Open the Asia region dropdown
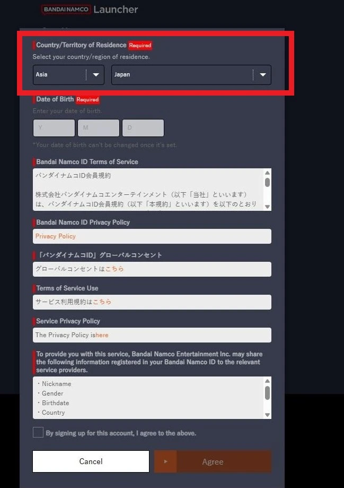Screen dimensions: 344x488 pyautogui.click(x=68, y=75)
